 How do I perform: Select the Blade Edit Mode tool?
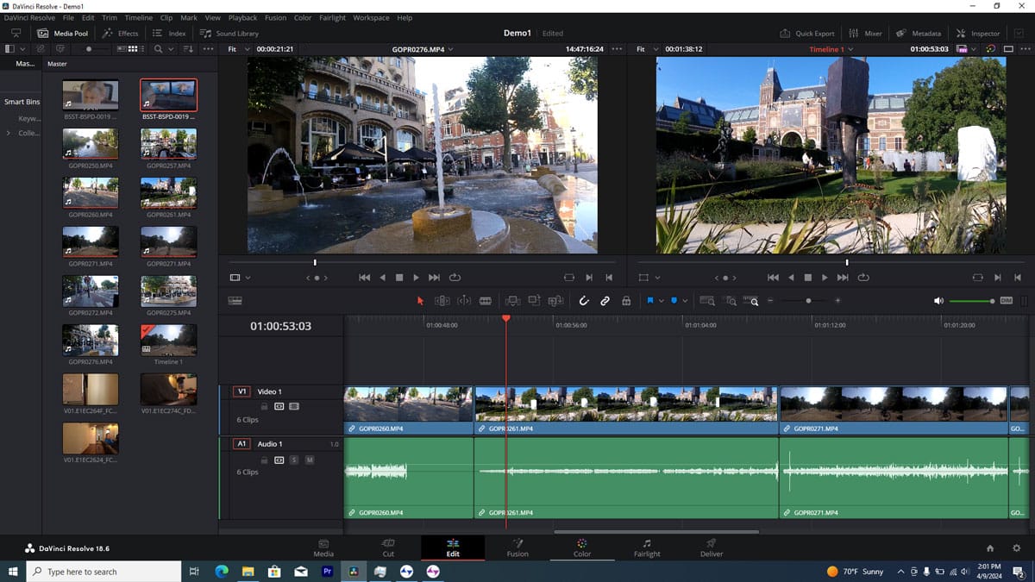pos(486,301)
